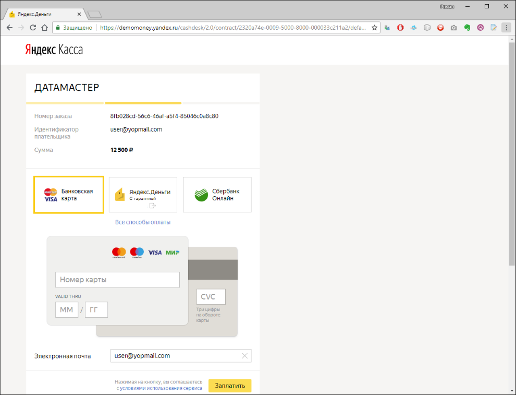Open the red stop-hand ad blocker extension
516x395 pixels.
pos(400,28)
